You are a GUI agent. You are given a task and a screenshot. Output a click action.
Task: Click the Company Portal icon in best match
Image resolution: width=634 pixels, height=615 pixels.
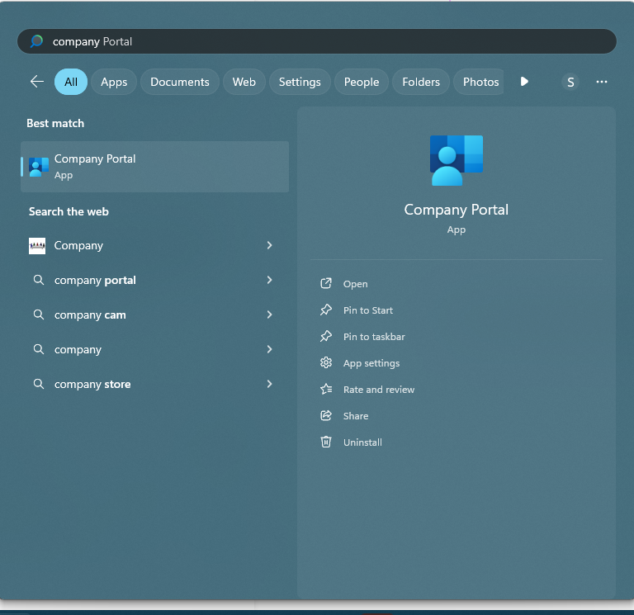39,166
